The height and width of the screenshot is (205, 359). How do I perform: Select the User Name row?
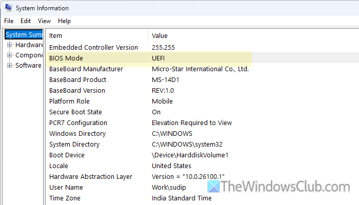pos(203,187)
